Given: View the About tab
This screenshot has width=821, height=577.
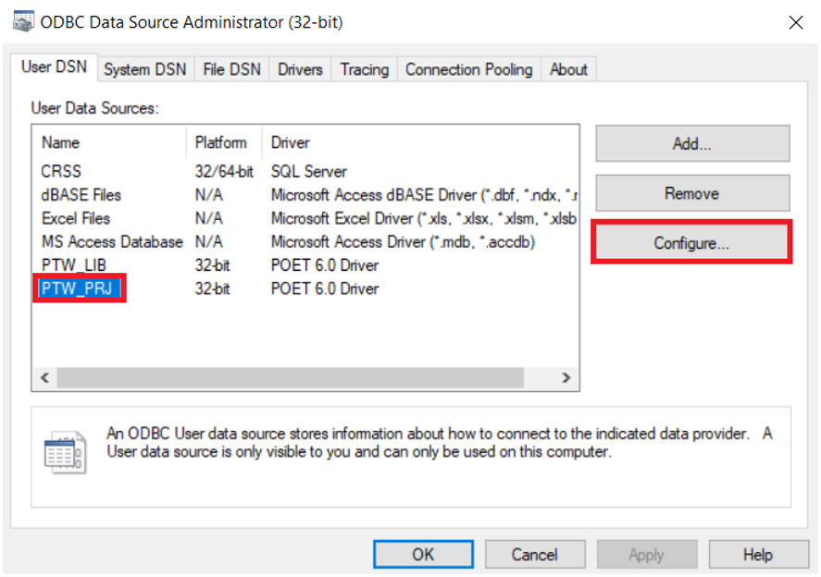Looking at the screenshot, I should coord(568,69).
